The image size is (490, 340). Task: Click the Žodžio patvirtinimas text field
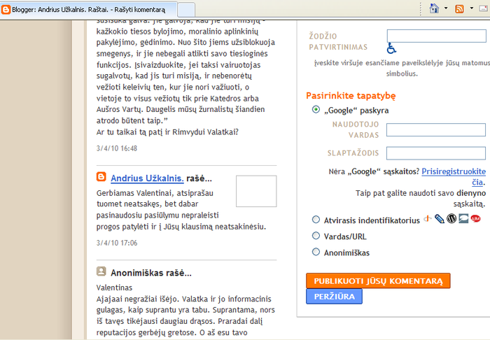(x=436, y=36)
